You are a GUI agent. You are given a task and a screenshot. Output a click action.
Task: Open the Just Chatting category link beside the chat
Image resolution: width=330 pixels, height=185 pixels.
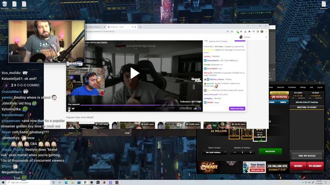221,42
